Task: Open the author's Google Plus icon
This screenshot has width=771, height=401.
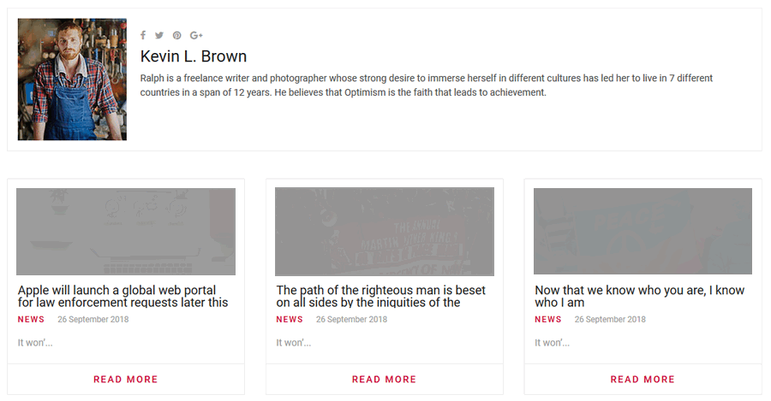Action: [x=196, y=36]
